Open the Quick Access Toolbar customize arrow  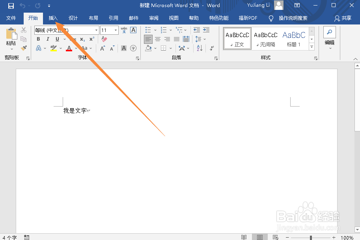click(x=49, y=6)
